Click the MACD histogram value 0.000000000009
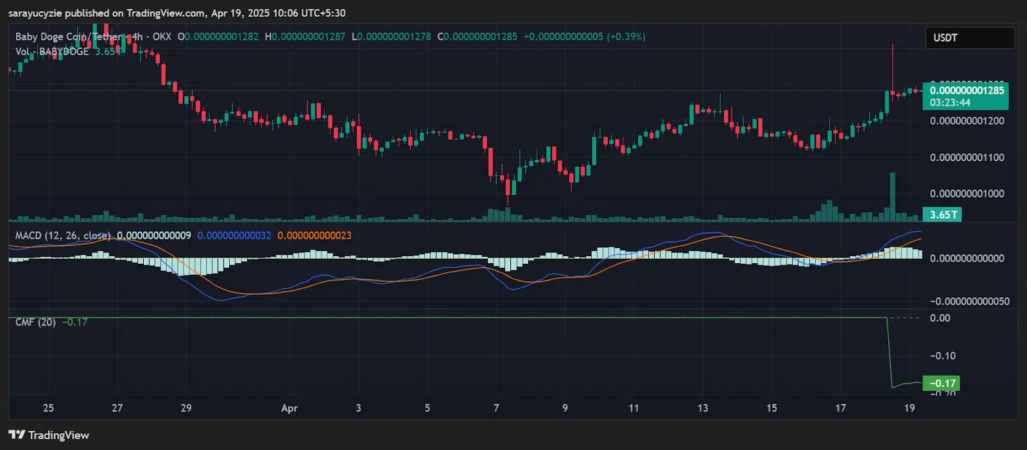This screenshot has width=1027, height=450. point(154,236)
